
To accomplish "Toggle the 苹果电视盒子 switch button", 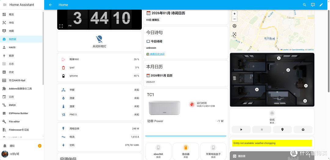I will point(213,151).
